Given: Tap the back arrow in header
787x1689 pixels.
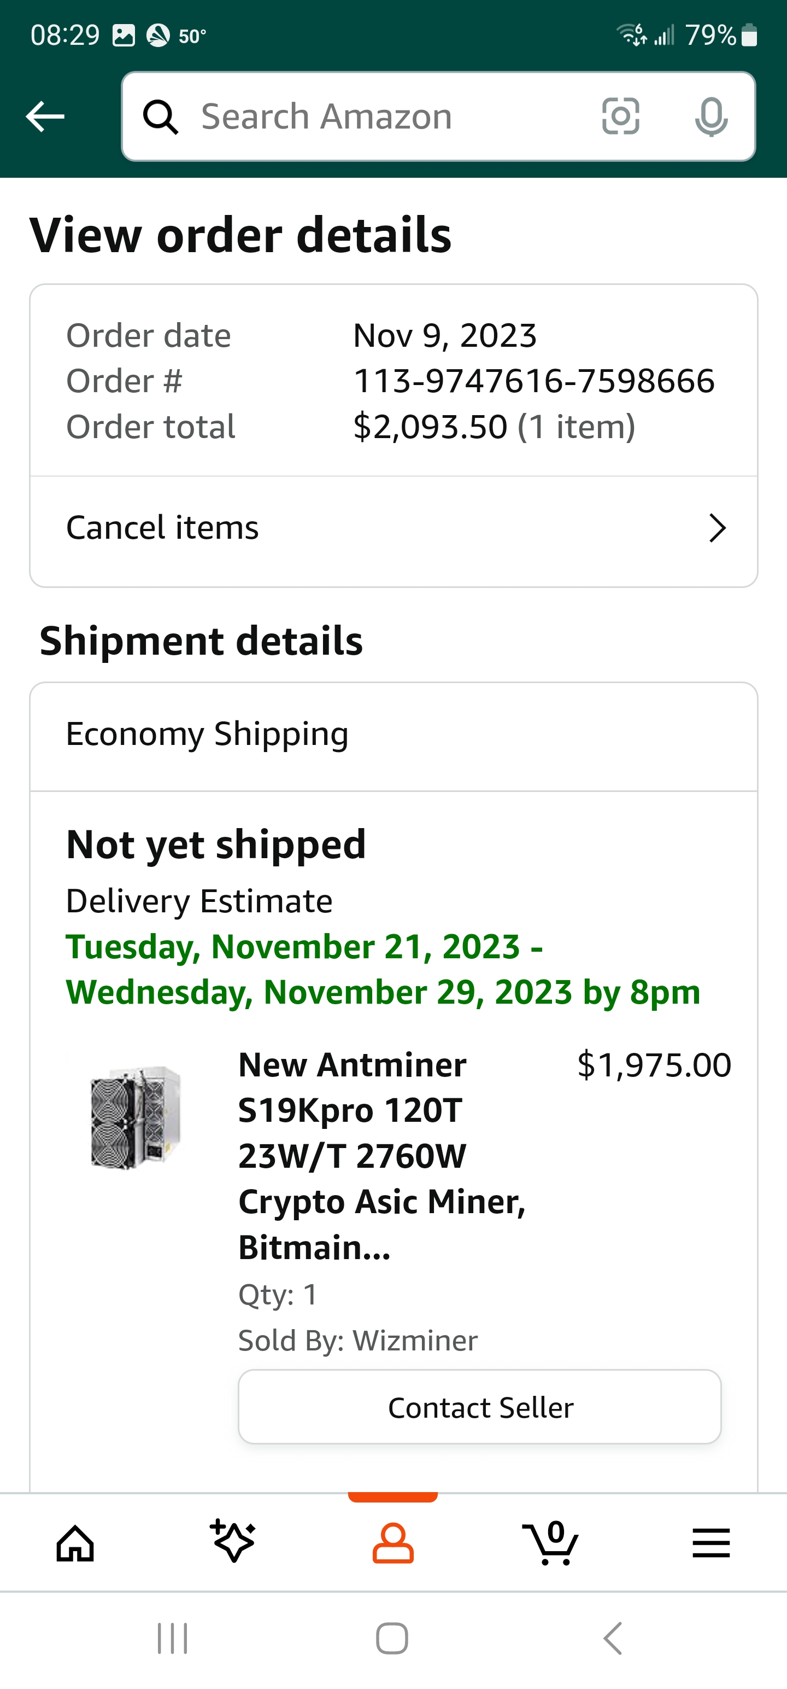Looking at the screenshot, I should point(45,117).
